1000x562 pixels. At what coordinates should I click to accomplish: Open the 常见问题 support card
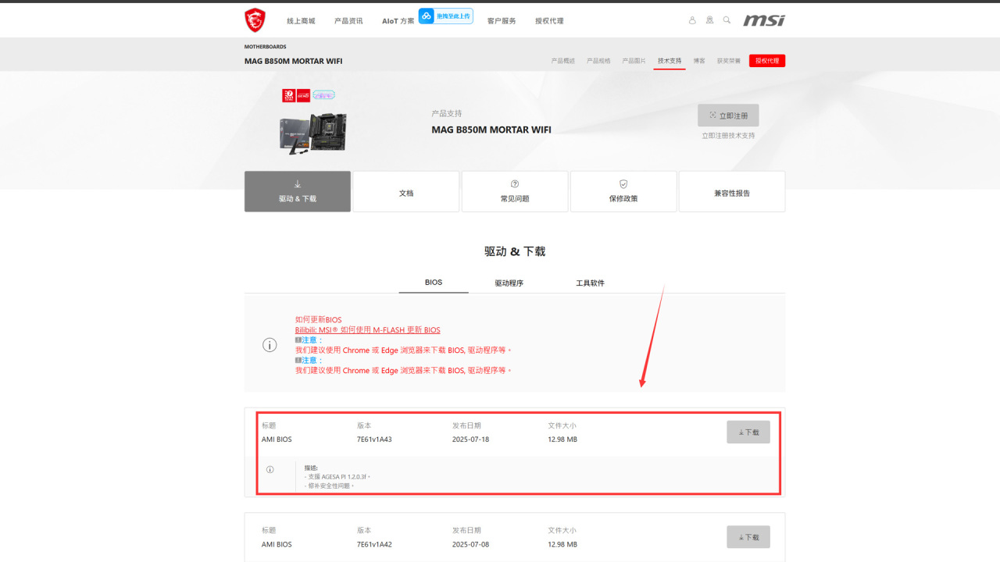click(515, 191)
